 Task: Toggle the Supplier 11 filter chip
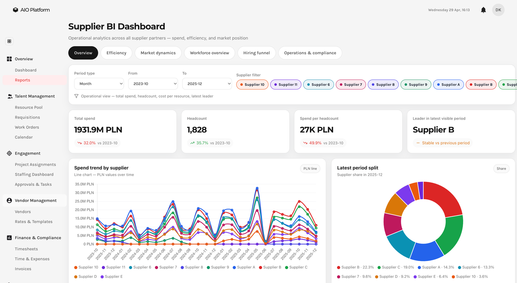pos(286,85)
